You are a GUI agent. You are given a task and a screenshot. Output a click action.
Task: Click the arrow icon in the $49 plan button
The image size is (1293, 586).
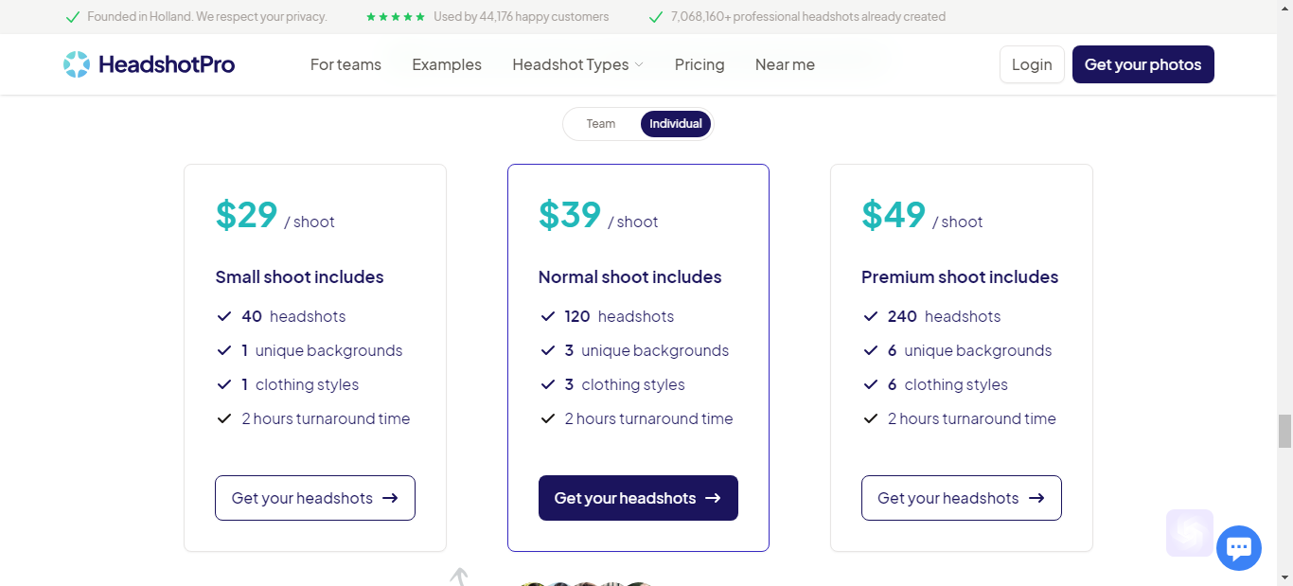click(1036, 498)
